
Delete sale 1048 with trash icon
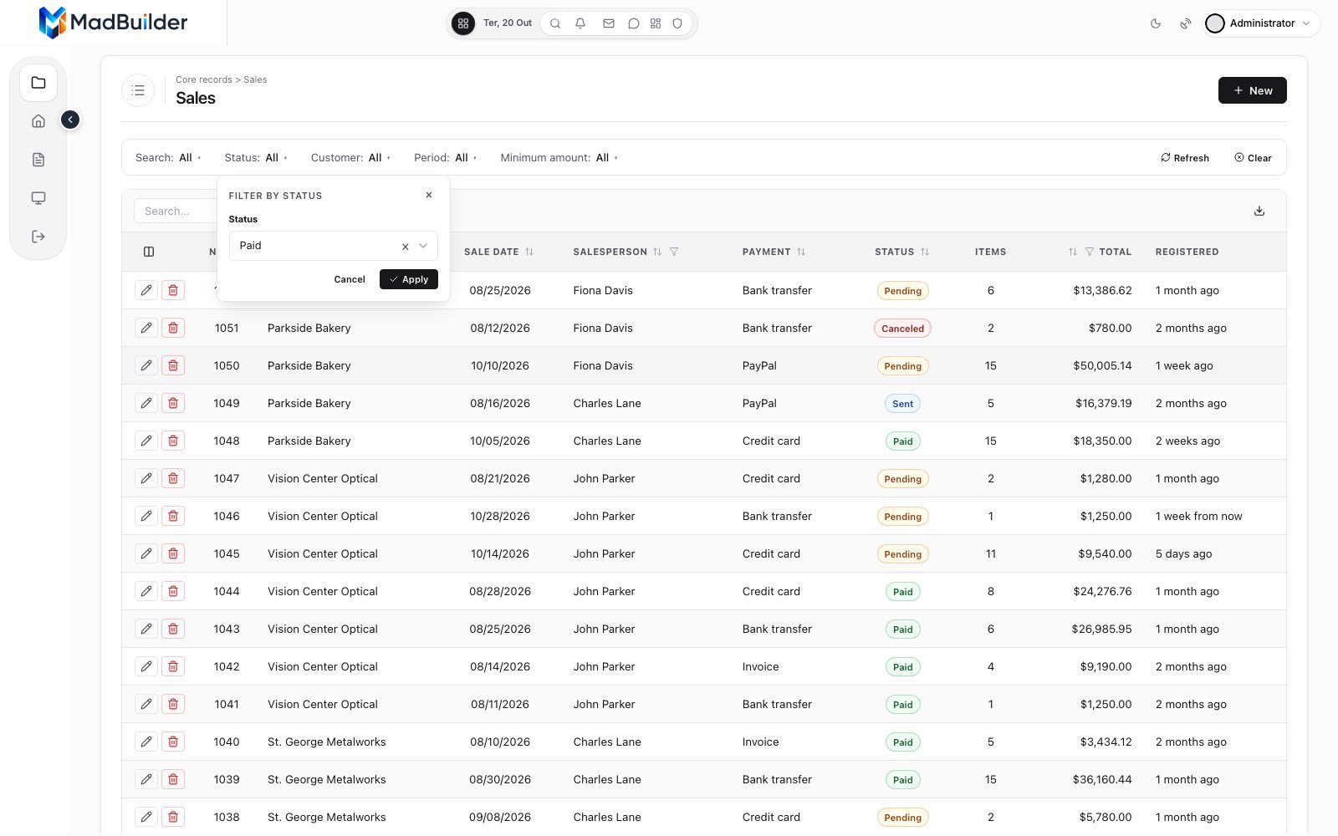pyautogui.click(x=173, y=441)
